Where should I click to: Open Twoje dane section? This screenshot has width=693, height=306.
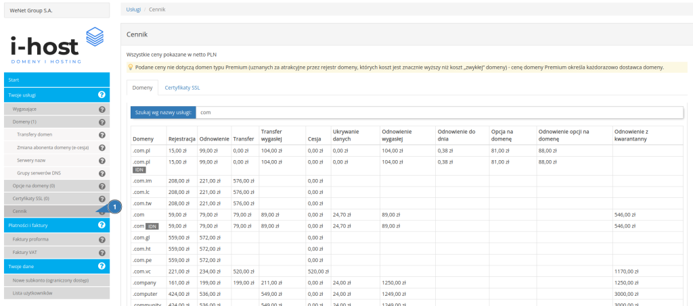tap(57, 266)
